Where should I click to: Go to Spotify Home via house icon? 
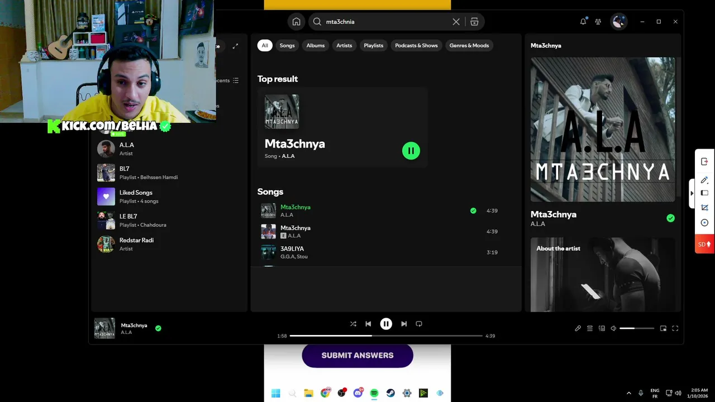click(296, 22)
